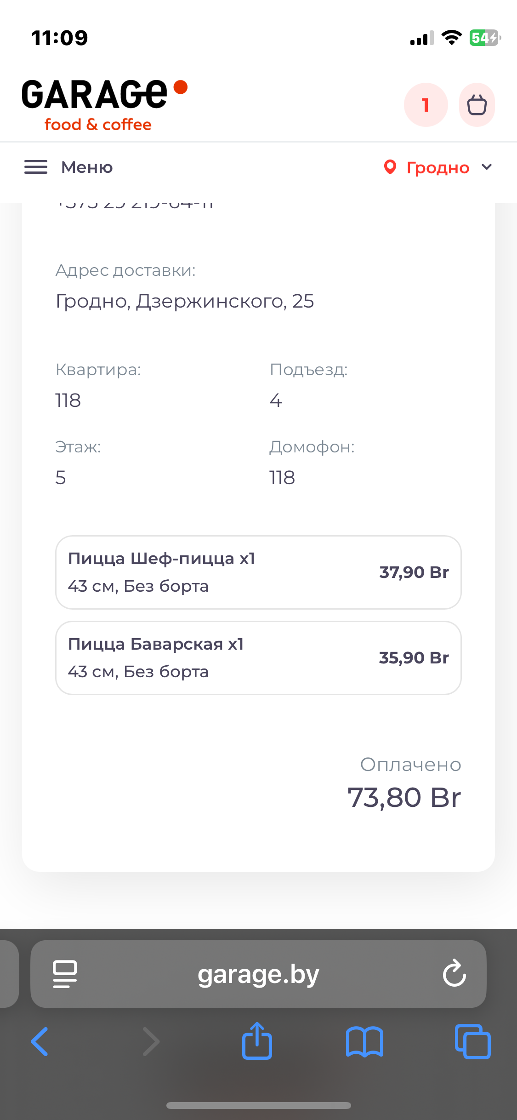517x1120 pixels.
Task: Open the city selector chevron
Action: pyautogui.click(x=487, y=167)
